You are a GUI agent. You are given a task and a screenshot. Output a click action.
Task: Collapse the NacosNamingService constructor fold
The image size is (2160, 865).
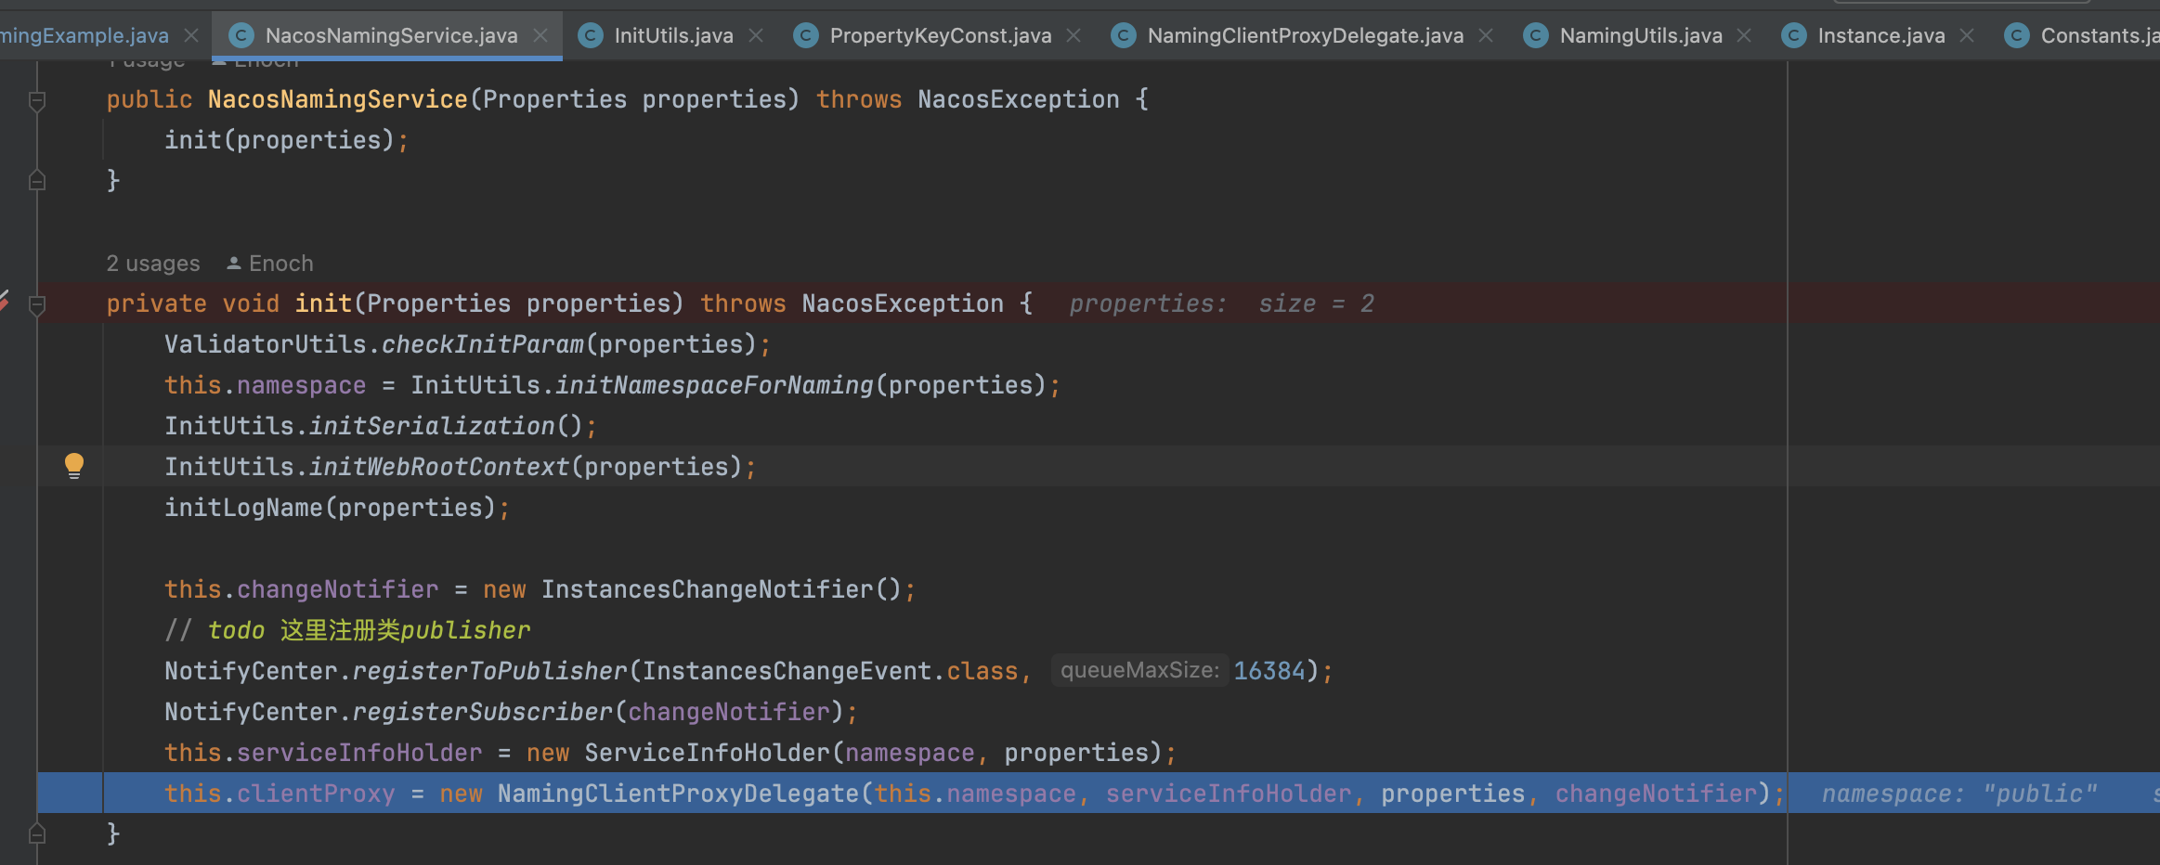click(37, 100)
